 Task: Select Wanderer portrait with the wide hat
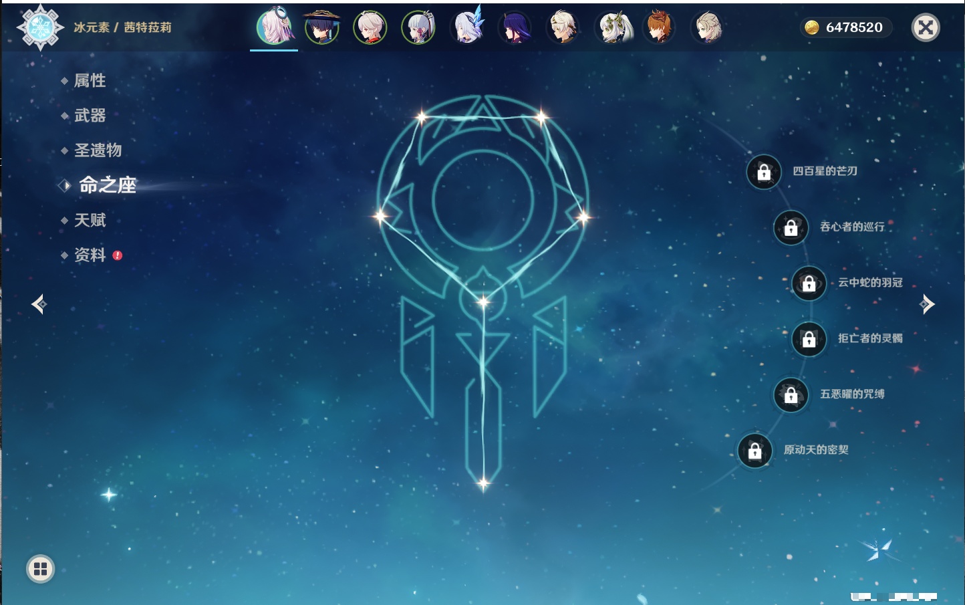[x=322, y=27]
